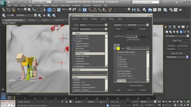Screen dimensions: 191x107
Task: Open the Workspace Default dropdown
Action: point(42,2)
